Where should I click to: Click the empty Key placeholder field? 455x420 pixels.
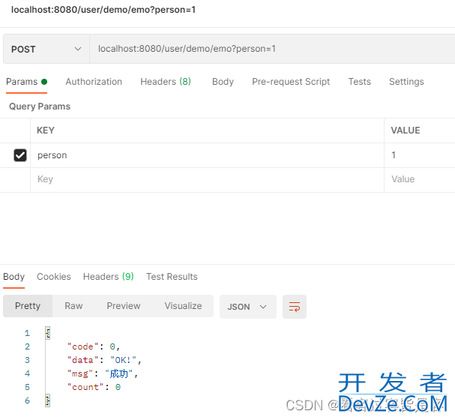click(x=207, y=179)
